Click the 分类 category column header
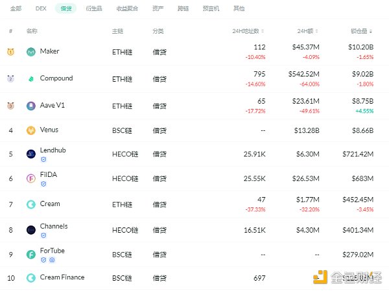Screen dimensions: 389x291 tap(158, 31)
